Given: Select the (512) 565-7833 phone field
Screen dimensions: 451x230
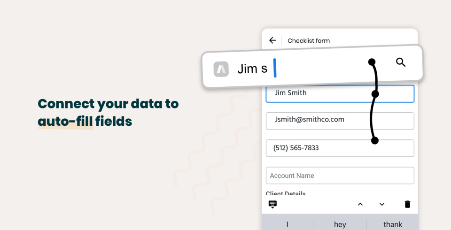Looking at the screenshot, I should pos(340,148).
